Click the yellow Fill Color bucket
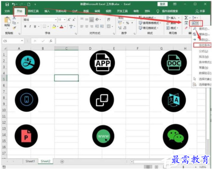The height and width of the screenshot is (170, 212). 54,26
